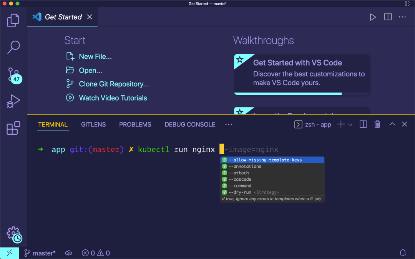Open the Extensions view icon
Screen dimensions: 415x259
point(13,128)
